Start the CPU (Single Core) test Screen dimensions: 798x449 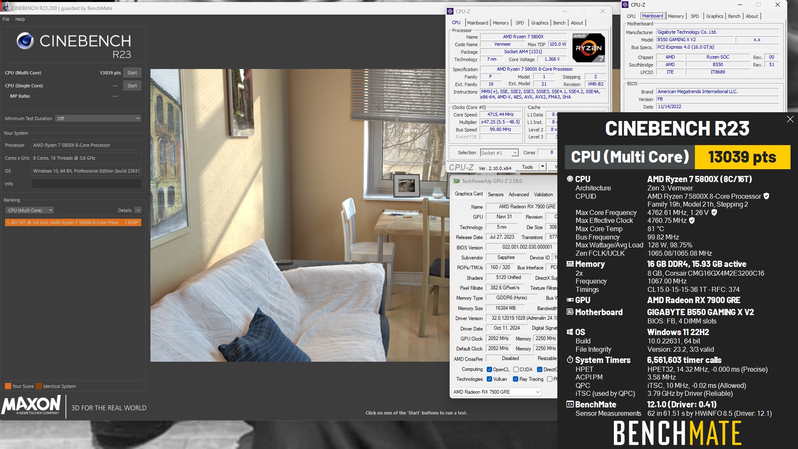(x=132, y=86)
